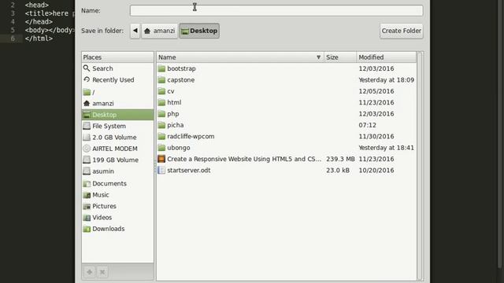Open Downloads bookmark in Places

click(117, 229)
